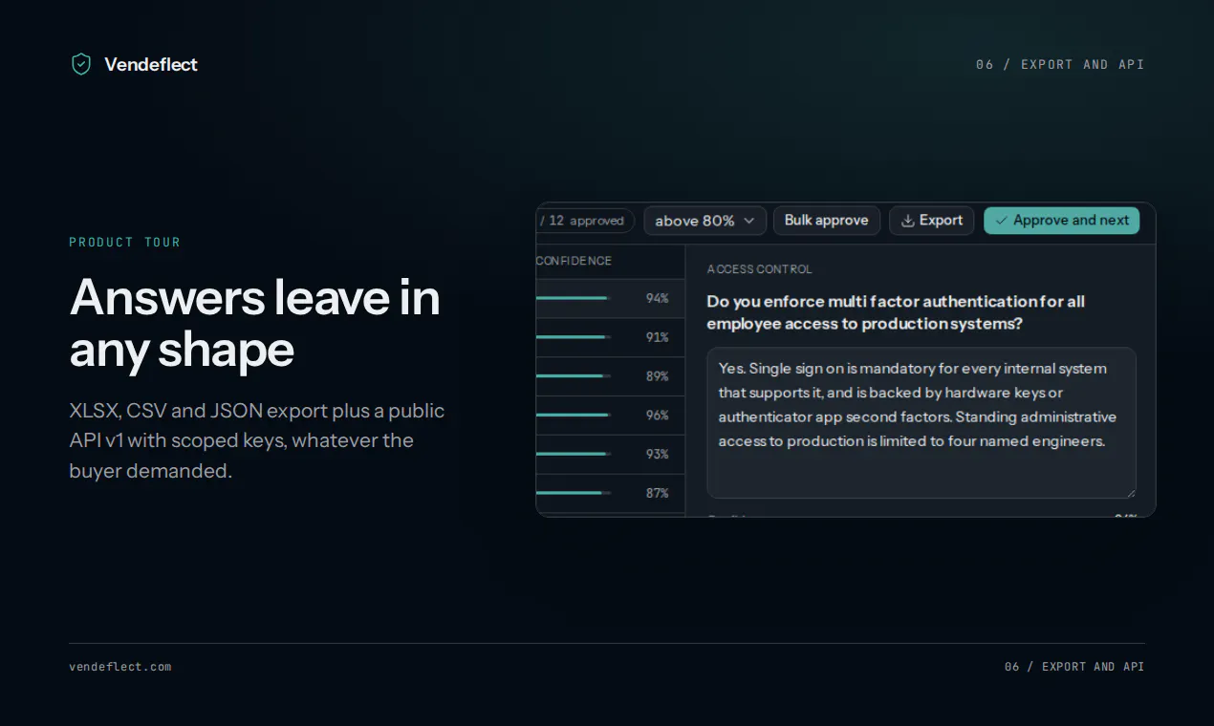Click the Answers leave in any shape headline
Viewport: 1214px width, 726px height.
coord(255,323)
